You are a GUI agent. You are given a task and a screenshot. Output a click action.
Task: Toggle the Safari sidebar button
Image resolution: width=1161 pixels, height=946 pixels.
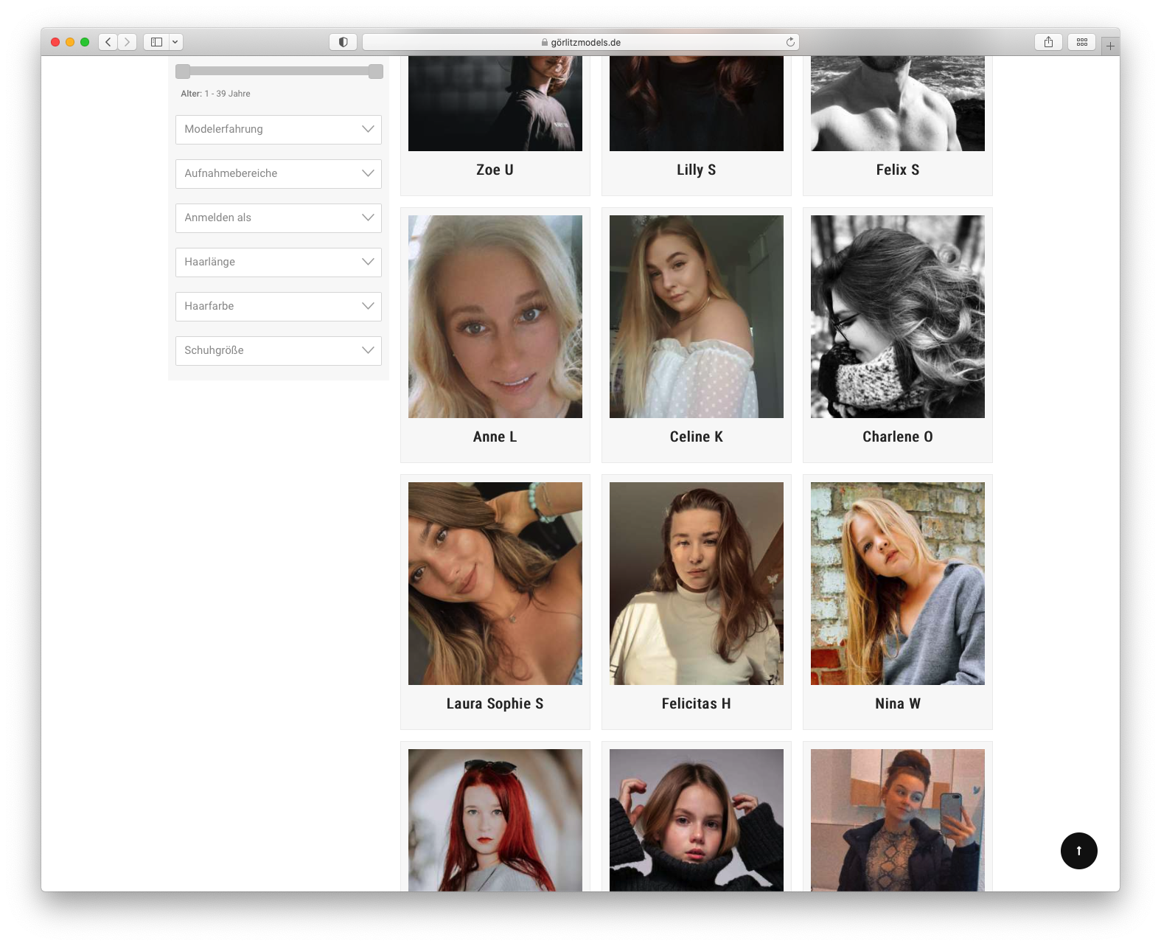(x=156, y=42)
